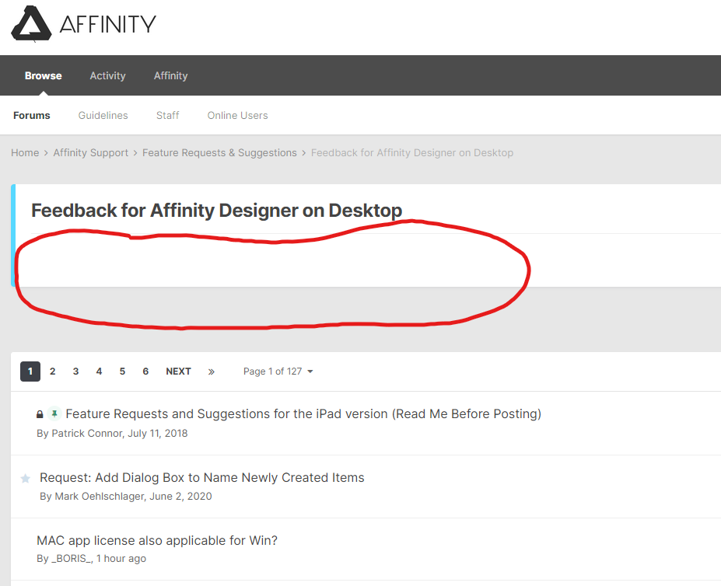Go to Home breadcrumb
Image resolution: width=721 pixels, height=586 pixels.
click(x=25, y=152)
